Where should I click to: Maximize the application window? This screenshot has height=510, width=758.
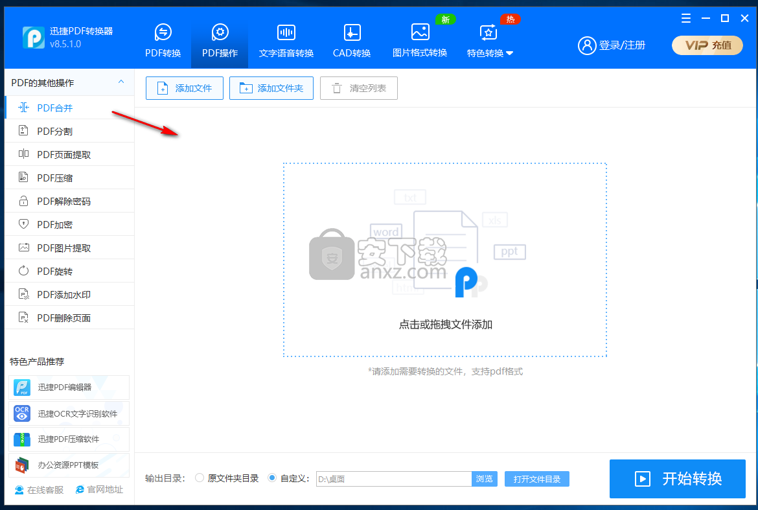725,18
